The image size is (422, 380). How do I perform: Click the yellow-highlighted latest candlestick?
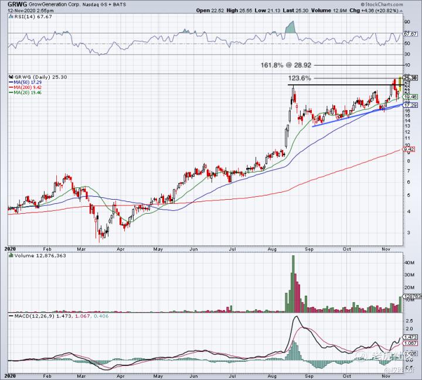(400, 84)
